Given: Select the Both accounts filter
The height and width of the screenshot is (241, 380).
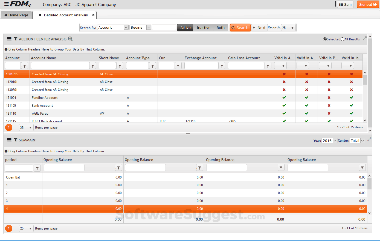Looking at the screenshot, I should pyautogui.click(x=221, y=28).
